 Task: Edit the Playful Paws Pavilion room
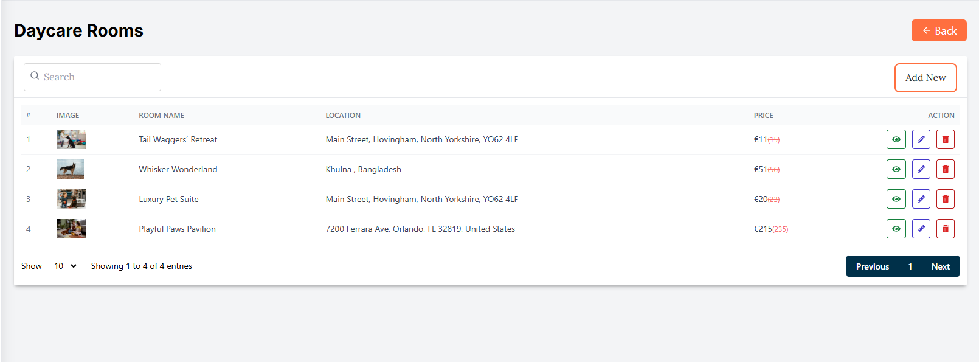tap(921, 229)
